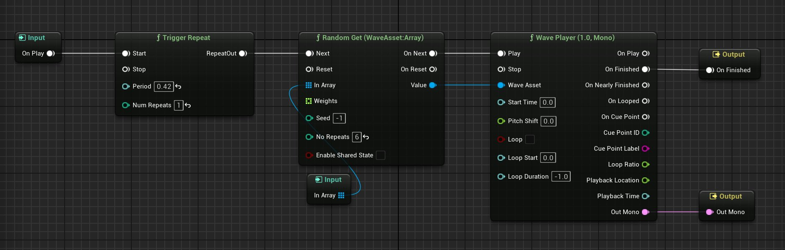Reset No Repeats value to default
The image size is (785, 250).
coord(366,137)
